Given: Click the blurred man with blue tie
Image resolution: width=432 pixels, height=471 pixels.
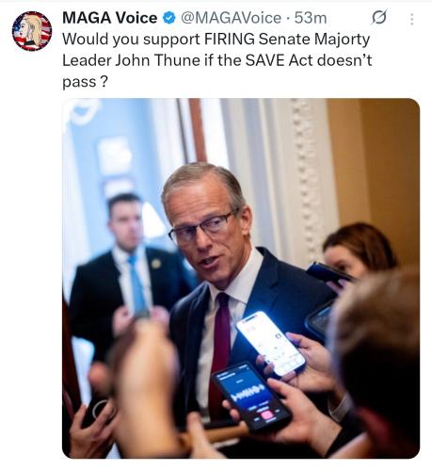Looking at the screenshot, I should coord(125,267).
